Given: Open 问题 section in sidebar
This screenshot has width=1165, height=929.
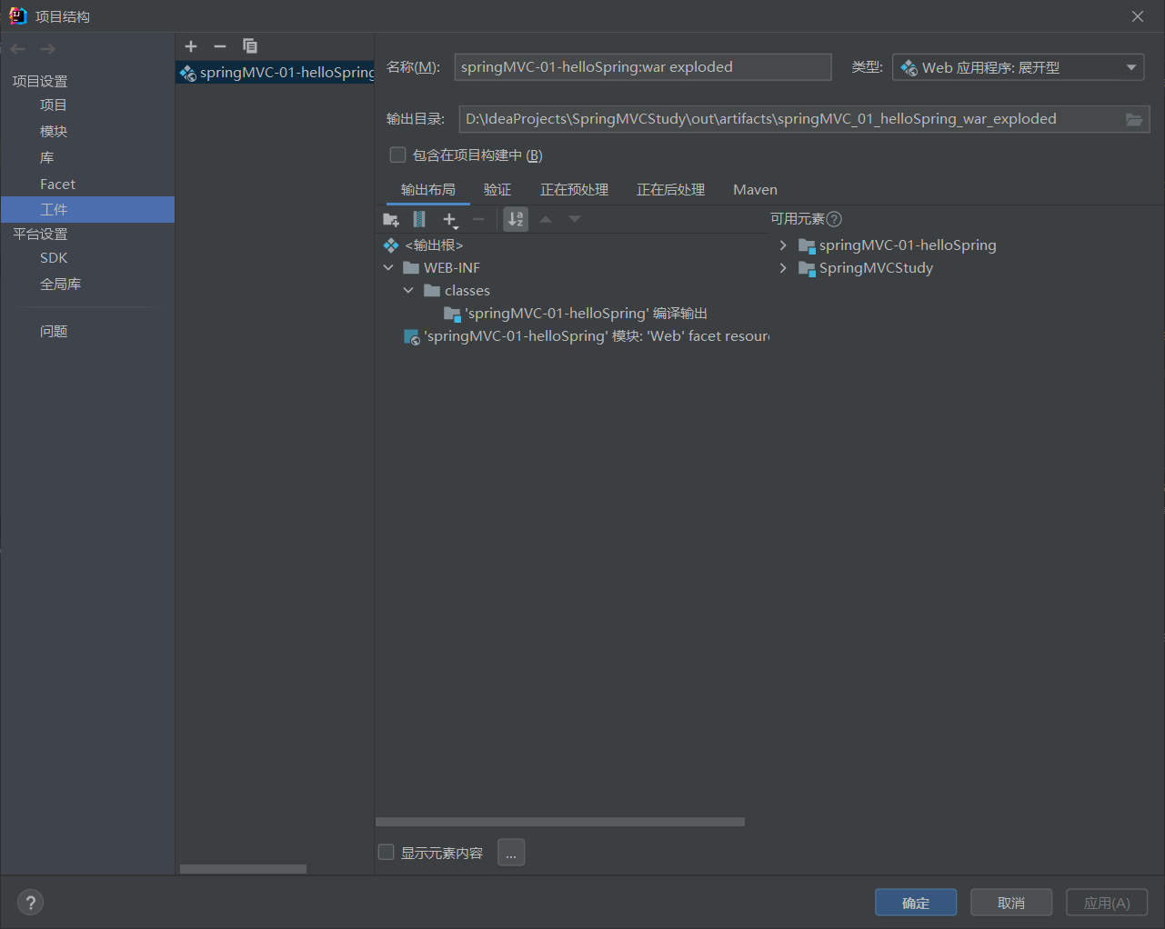Looking at the screenshot, I should [x=54, y=332].
